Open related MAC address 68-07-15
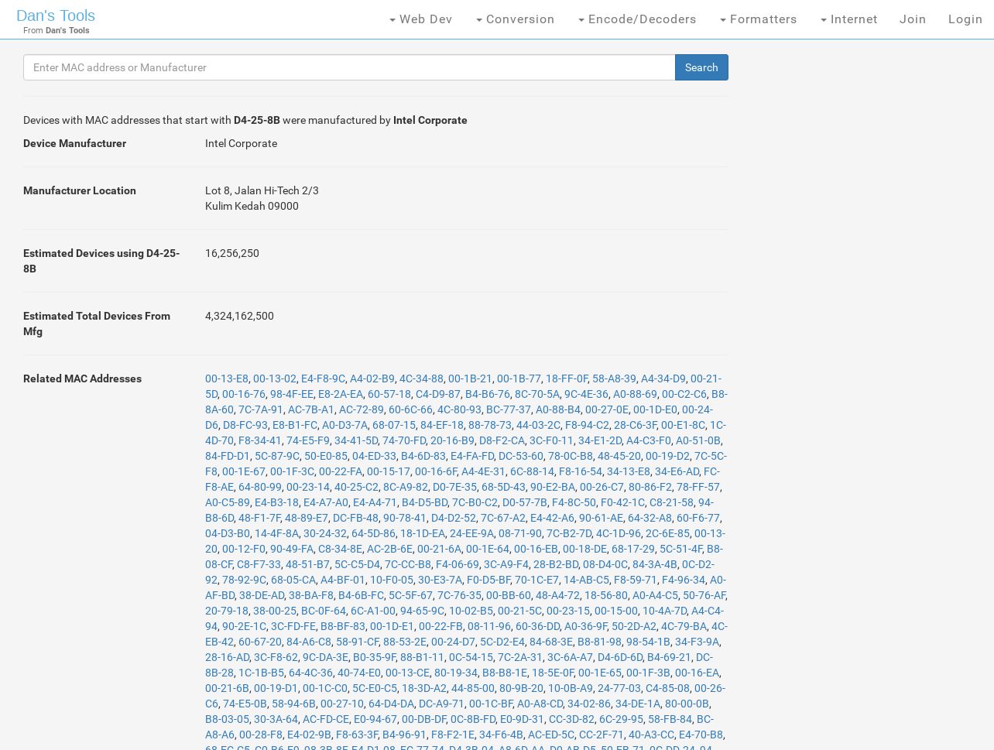 [394, 425]
